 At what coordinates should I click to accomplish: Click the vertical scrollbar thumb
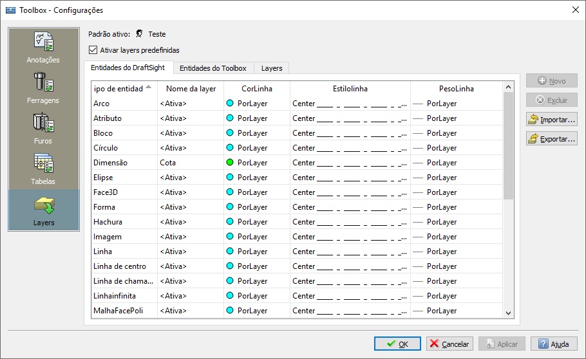coord(508,145)
